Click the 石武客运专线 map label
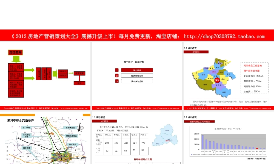The height and width of the screenshot is (164, 274). tap(26, 136)
